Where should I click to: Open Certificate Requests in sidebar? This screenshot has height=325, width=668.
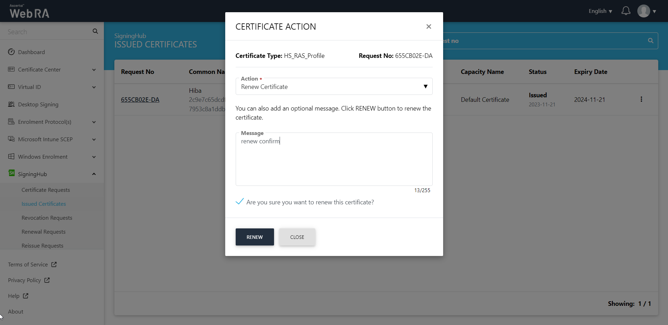click(46, 190)
